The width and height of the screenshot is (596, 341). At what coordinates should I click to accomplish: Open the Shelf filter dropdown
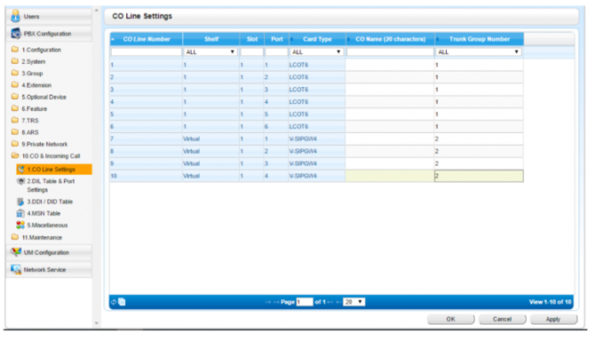click(210, 52)
